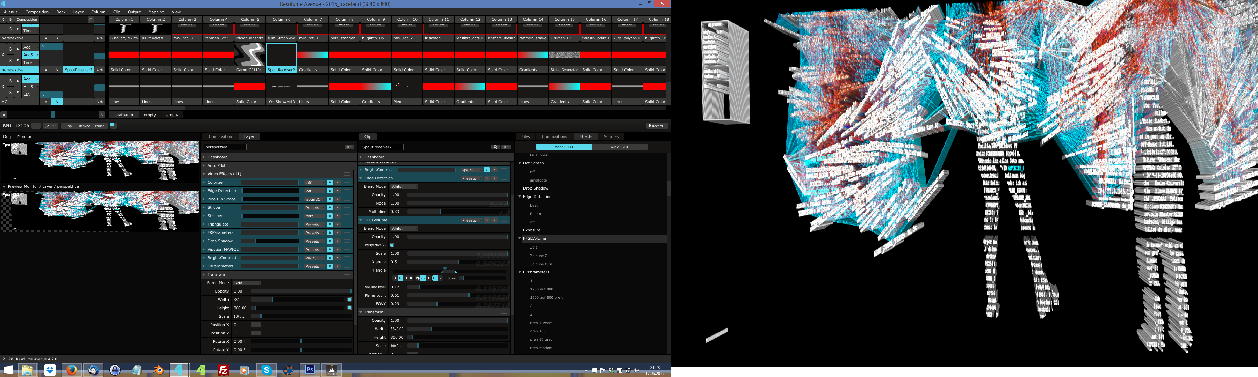Remove the Strobe effect with its X icon
The image size is (1258, 377).
(x=338, y=208)
